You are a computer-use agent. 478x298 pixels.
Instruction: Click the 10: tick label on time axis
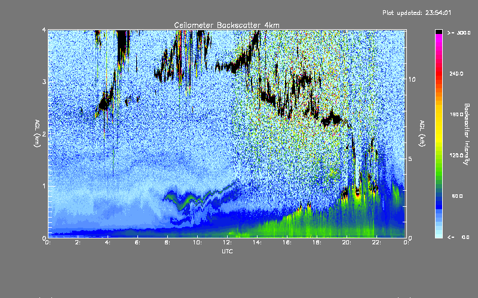tap(197, 243)
